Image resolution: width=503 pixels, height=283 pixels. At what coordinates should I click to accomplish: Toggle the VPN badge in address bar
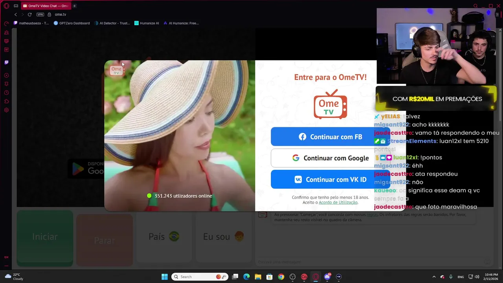40,15
